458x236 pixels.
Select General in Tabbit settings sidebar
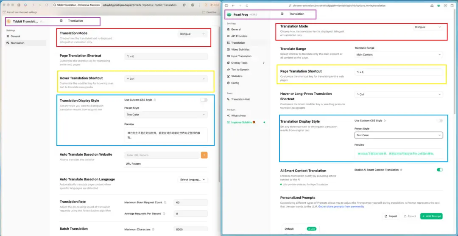(x=12, y=37)
